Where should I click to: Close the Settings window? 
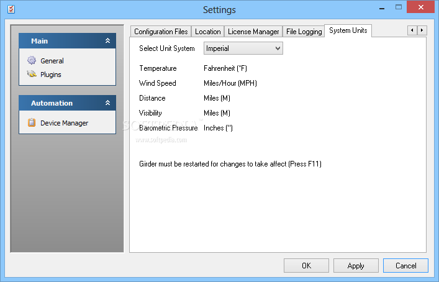pyautogui.click(x=420, y=7)
